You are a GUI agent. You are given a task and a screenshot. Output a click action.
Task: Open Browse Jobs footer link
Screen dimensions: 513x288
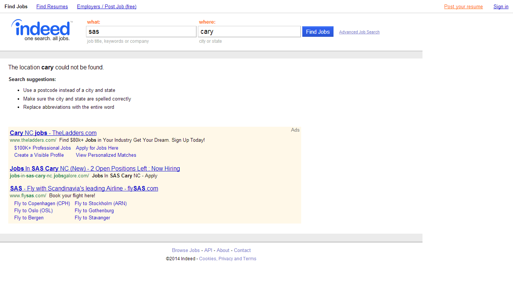tap(186, 250)
